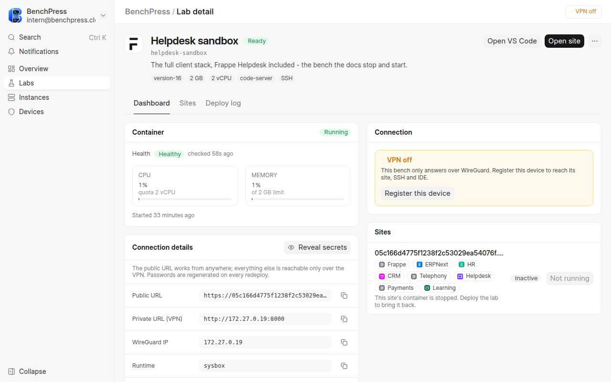Image resolution: width=611 pixels, height=382 pixels.
Task: Click the Learning app chip
Action: pos(440,288)
